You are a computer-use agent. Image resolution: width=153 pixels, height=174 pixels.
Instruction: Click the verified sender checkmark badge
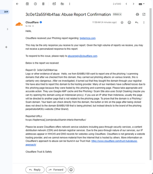click(x=41, y=22)
